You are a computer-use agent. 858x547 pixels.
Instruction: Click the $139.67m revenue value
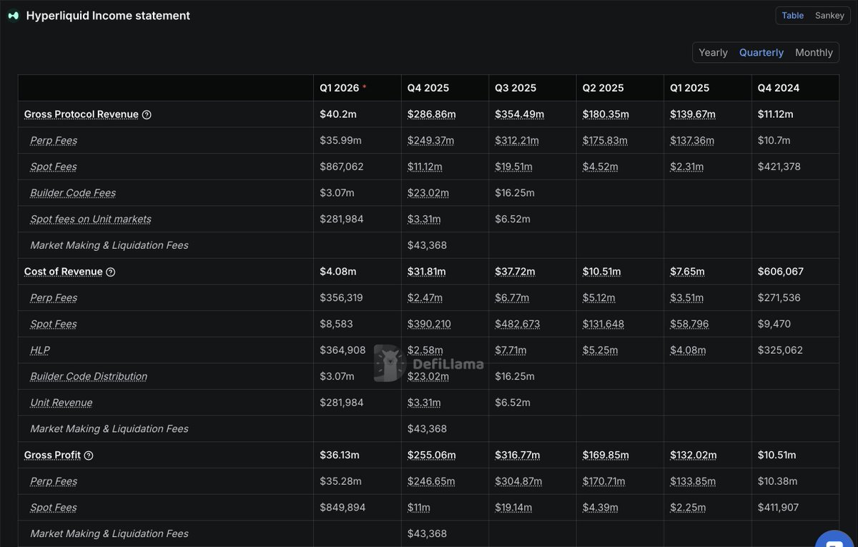(x=693, y=114)
